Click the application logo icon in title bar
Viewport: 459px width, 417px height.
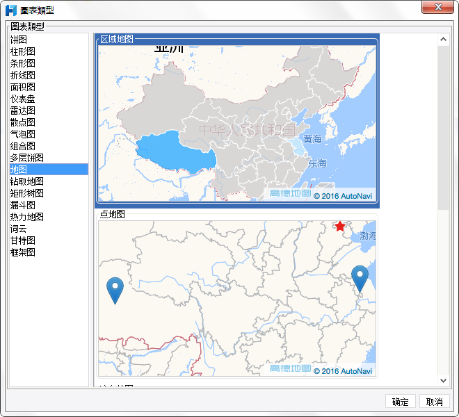pos(11,10)
